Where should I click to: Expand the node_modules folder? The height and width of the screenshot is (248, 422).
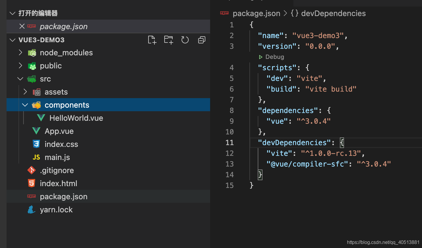click(x=20, y=53)
